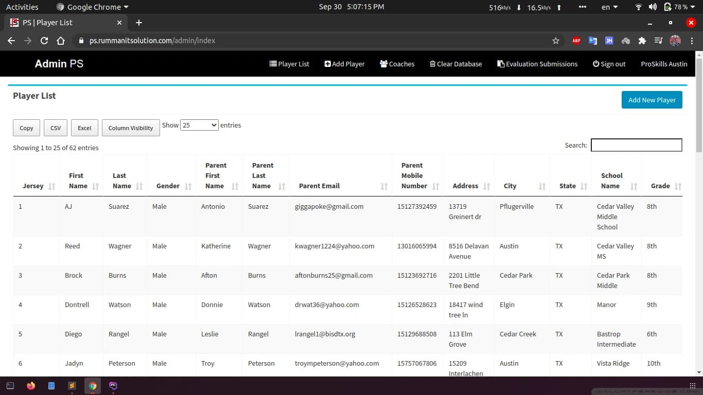
Task: Click the ProSkills Austin navbar link
Action: coord(664,64)
